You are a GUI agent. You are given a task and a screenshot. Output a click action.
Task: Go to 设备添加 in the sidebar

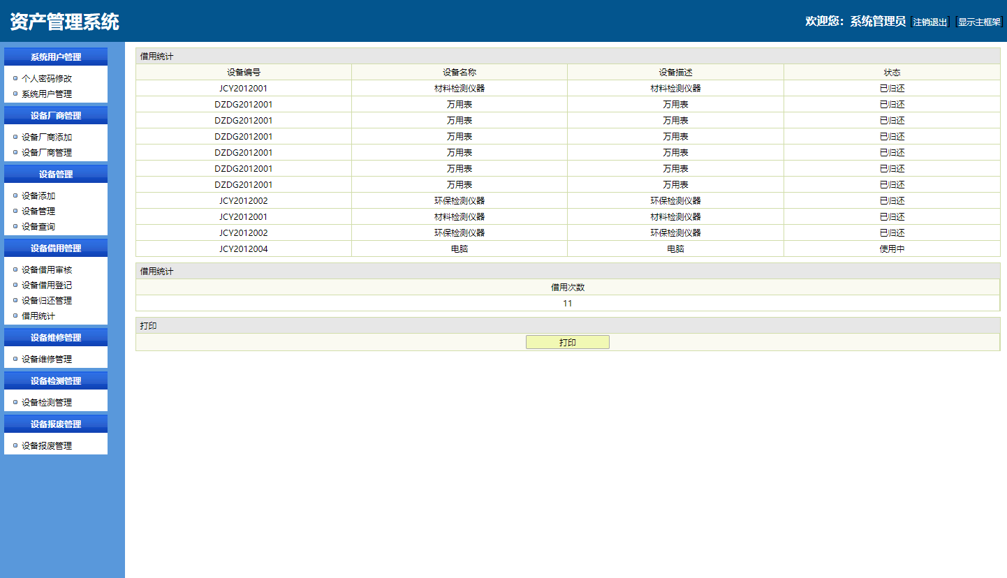38,196
